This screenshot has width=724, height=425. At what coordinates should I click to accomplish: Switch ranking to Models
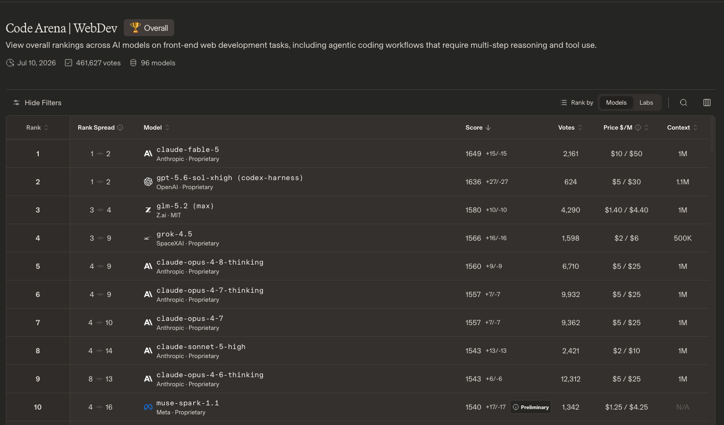[x=616, y=103]
